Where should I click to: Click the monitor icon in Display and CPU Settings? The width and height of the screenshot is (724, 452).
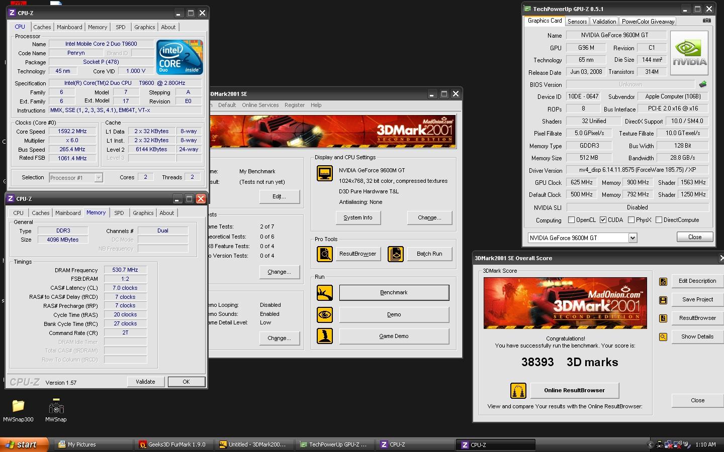point(325,173)
